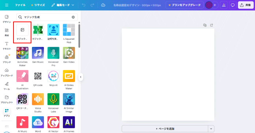Open プランをアップグレード button
This screenshot has width=255, height=133.
click(184, 5)
